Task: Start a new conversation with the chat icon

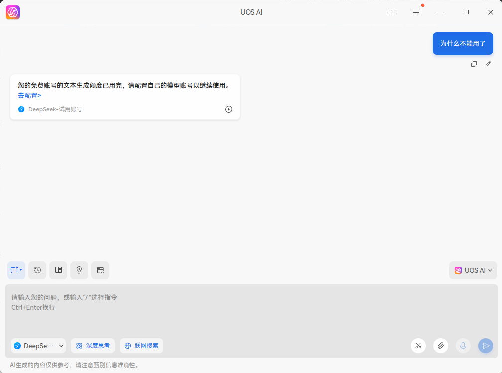Action: (x=16, y=270)
